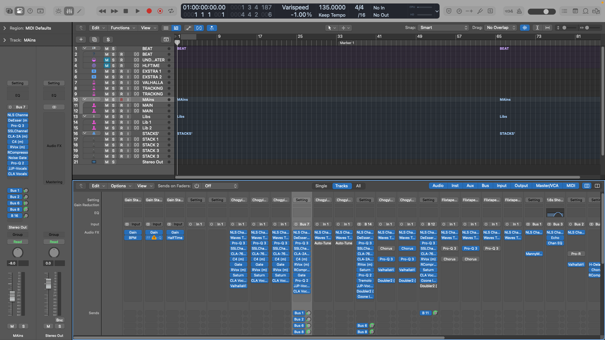The height and width of the screenshot is (340, 605).
Task: Click the Read automation button on MAins strip
Action: [18, 242]
